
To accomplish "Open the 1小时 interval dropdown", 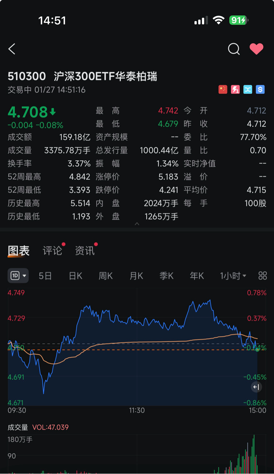I will click(x=233, y=276).
